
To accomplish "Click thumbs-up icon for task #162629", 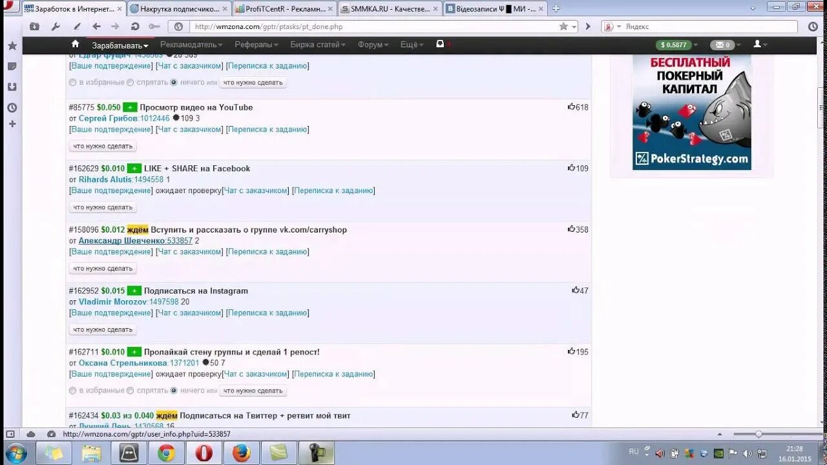I will (571, 168).
